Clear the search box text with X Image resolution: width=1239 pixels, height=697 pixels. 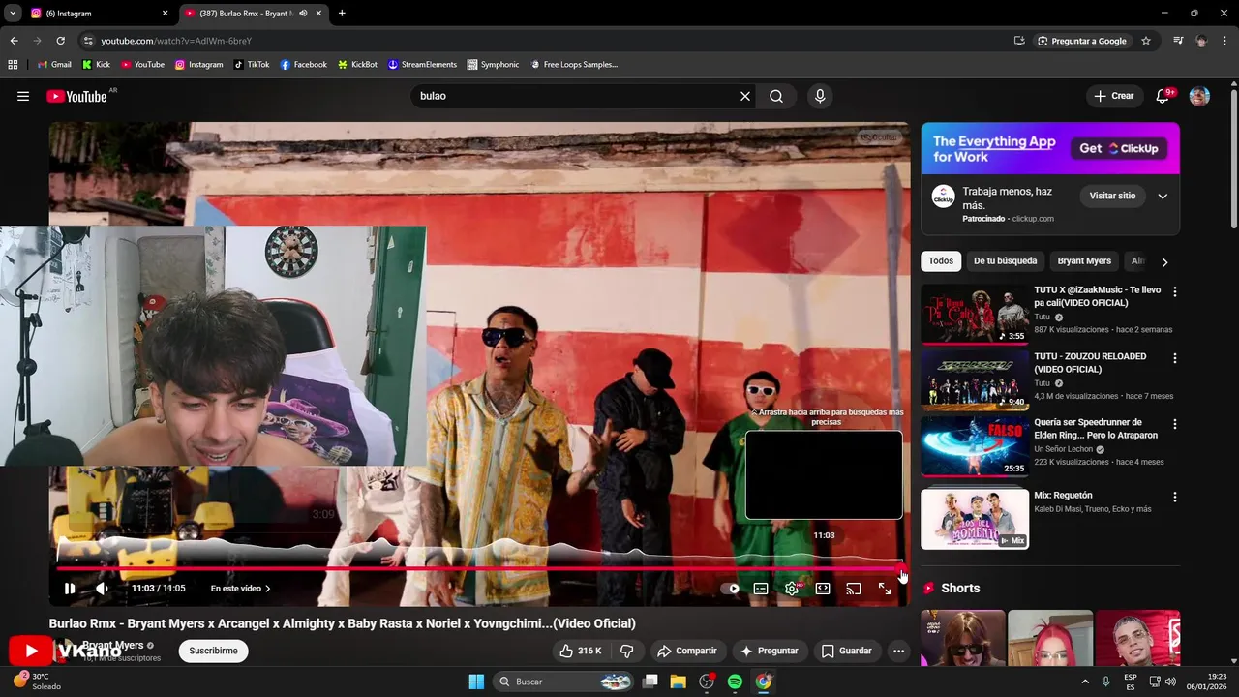[745, 96]
